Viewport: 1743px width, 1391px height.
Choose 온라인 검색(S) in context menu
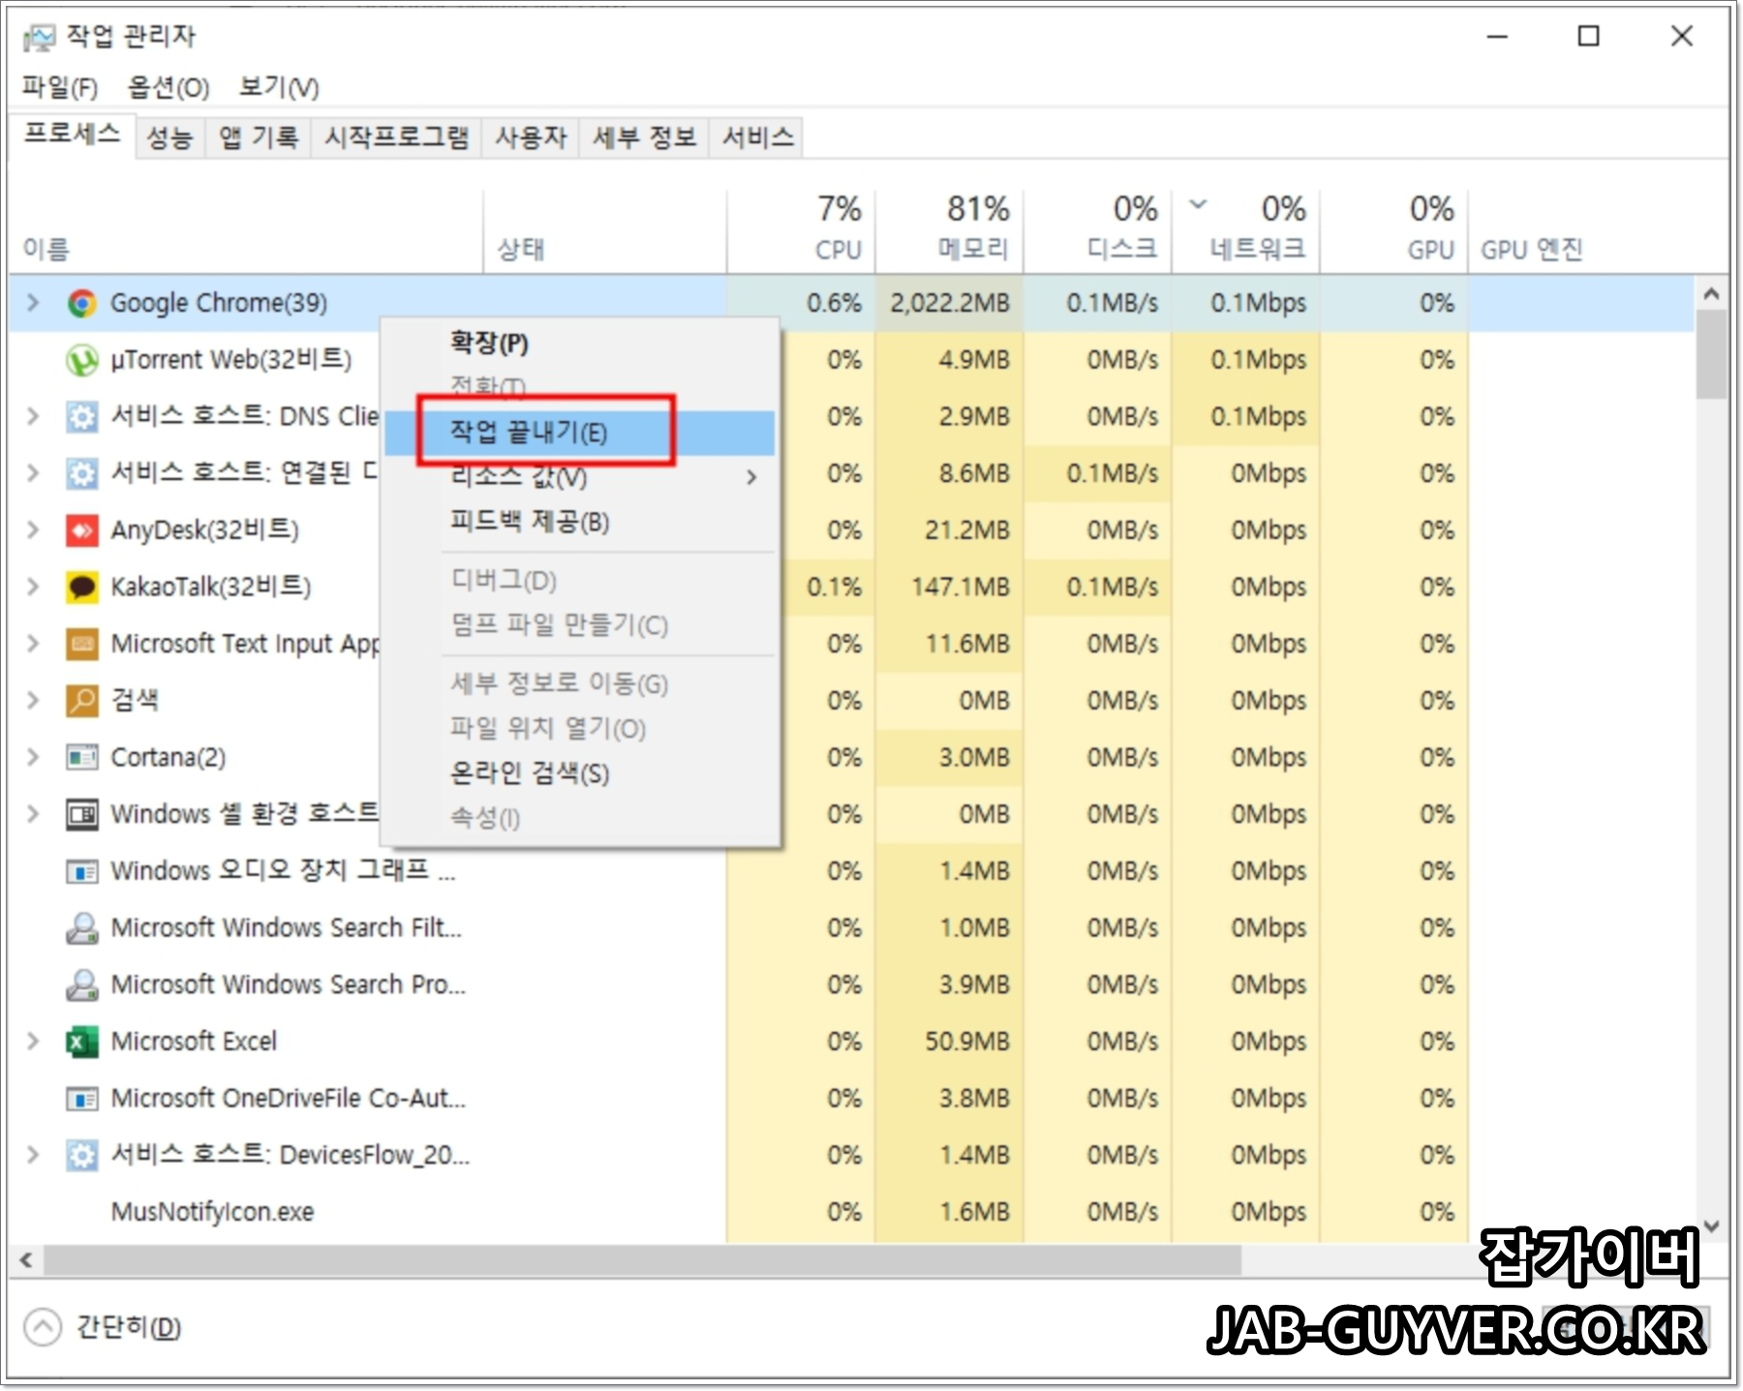(580, 773)
